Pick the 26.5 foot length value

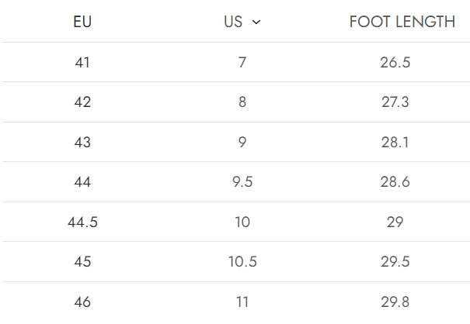point(395,62)
